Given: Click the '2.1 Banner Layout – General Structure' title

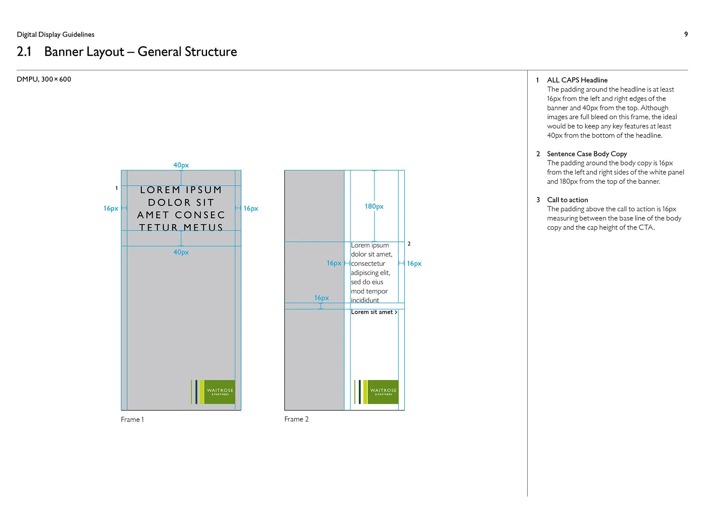Looking at the screenshot, I should click(127, 52).
